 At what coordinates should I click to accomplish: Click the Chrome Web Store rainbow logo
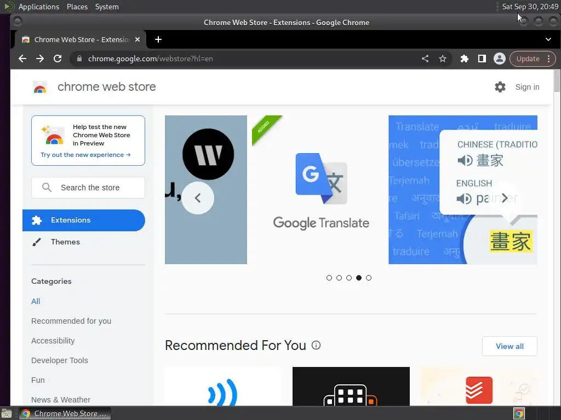(40, 87)
